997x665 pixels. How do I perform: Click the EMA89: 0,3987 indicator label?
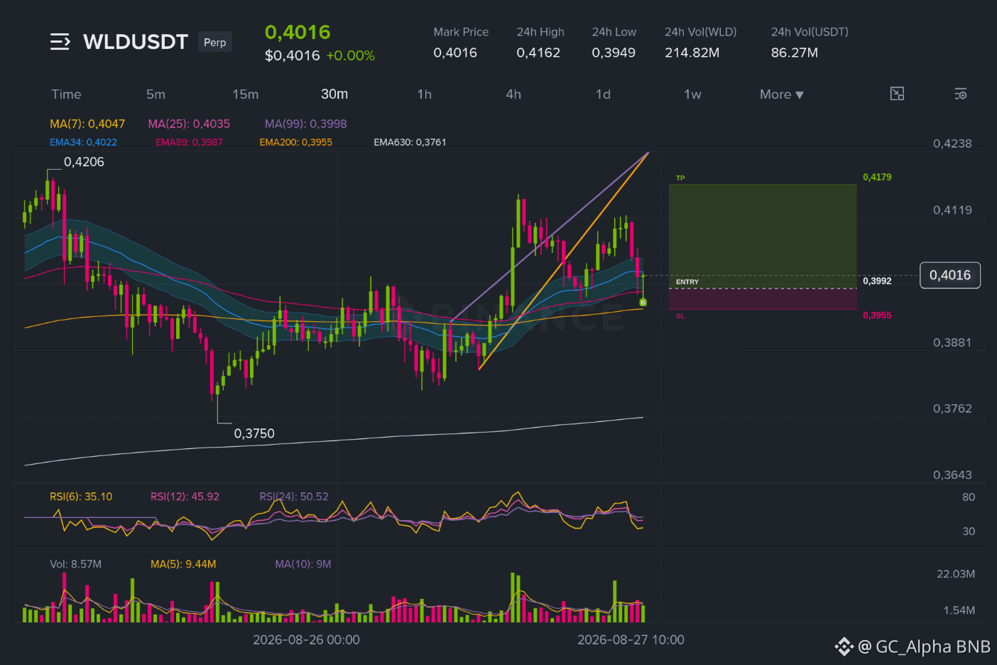click(x=189, y=142)
